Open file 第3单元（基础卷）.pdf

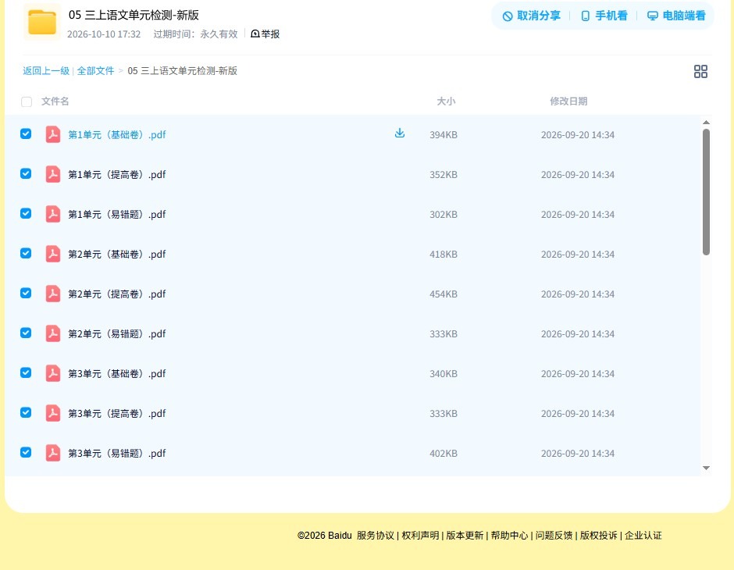117,373
